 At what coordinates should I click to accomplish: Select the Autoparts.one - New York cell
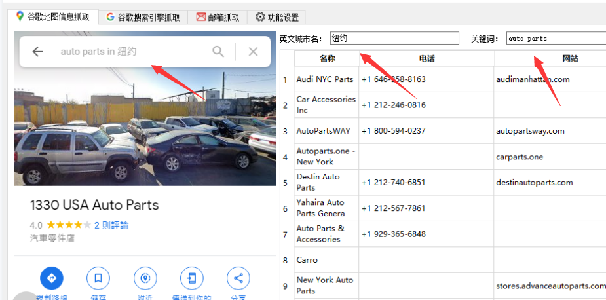[x=326, y=157]
